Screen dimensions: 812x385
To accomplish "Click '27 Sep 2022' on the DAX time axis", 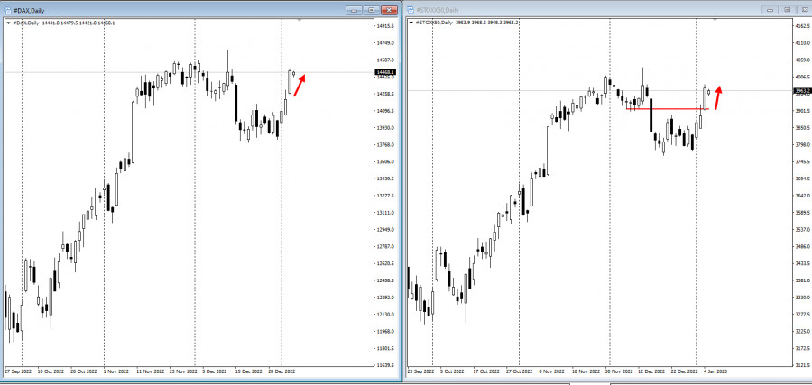I will [18, 371].
